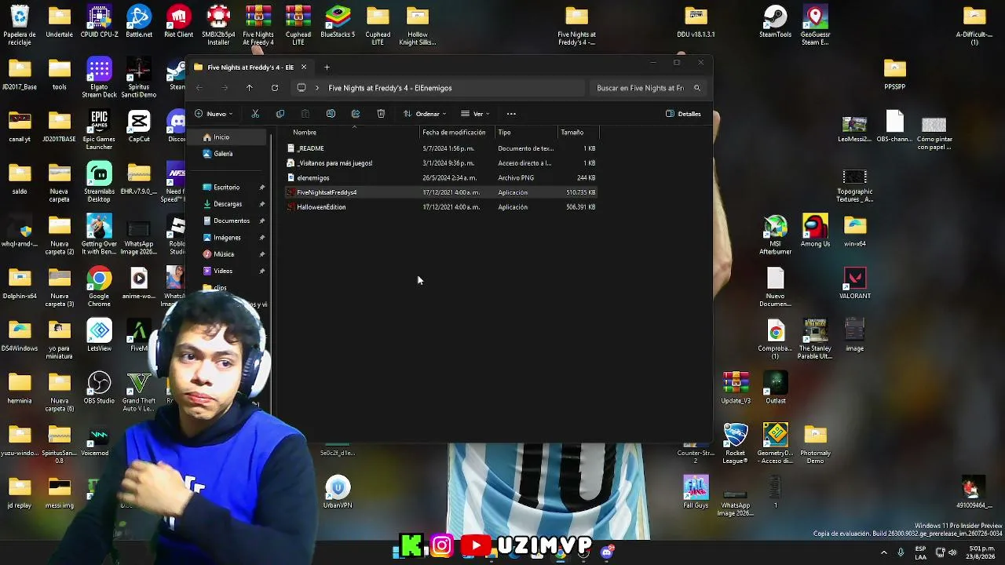
Task: Select the _Visítanos para más juegos! shortcut
Action: [442, 163]
